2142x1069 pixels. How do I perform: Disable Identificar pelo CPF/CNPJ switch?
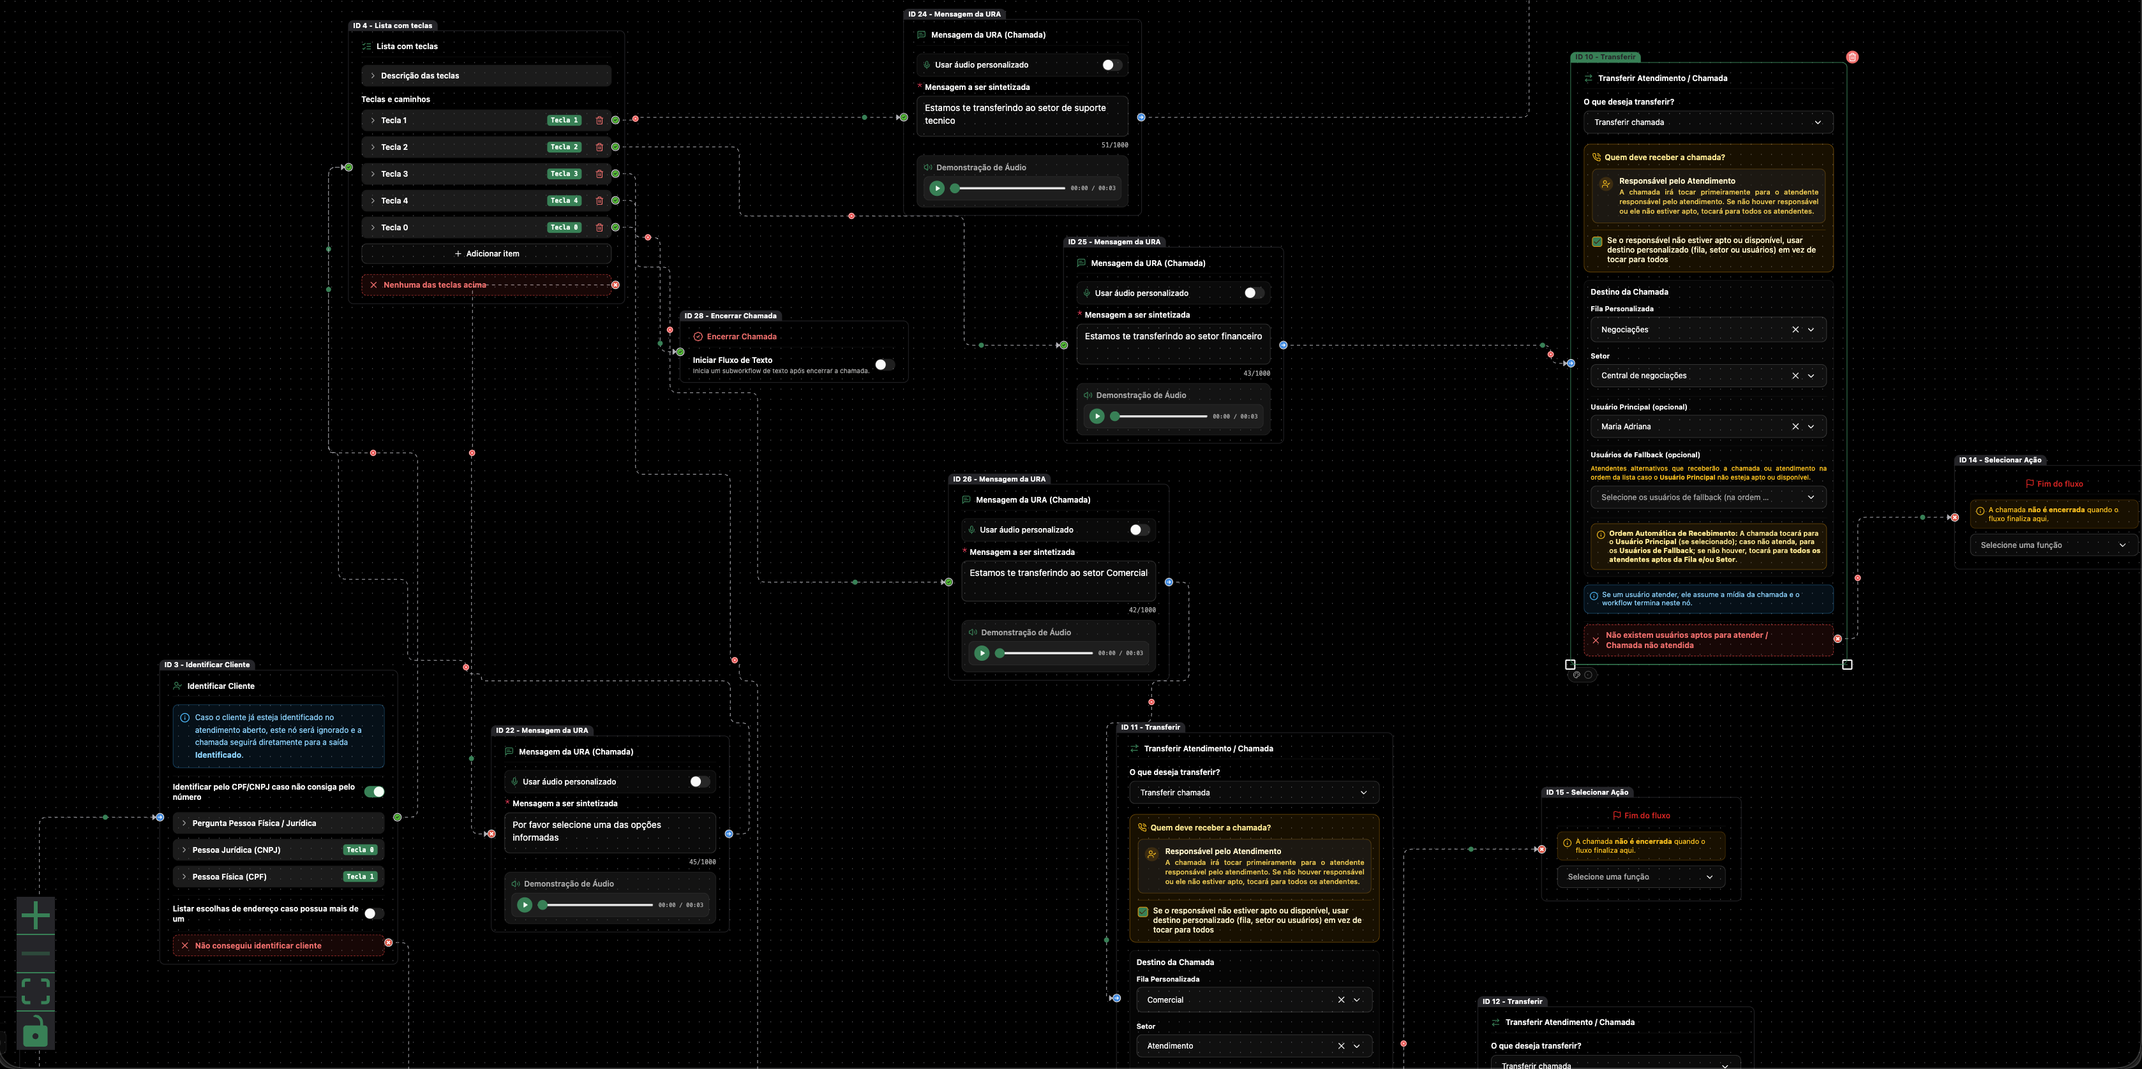(374, 792)
